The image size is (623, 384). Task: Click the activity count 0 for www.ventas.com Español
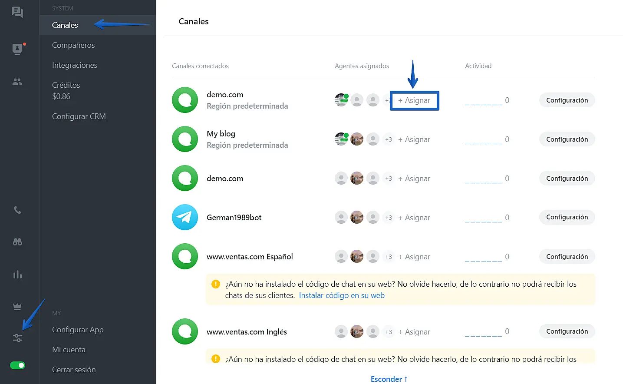point(507,257)
